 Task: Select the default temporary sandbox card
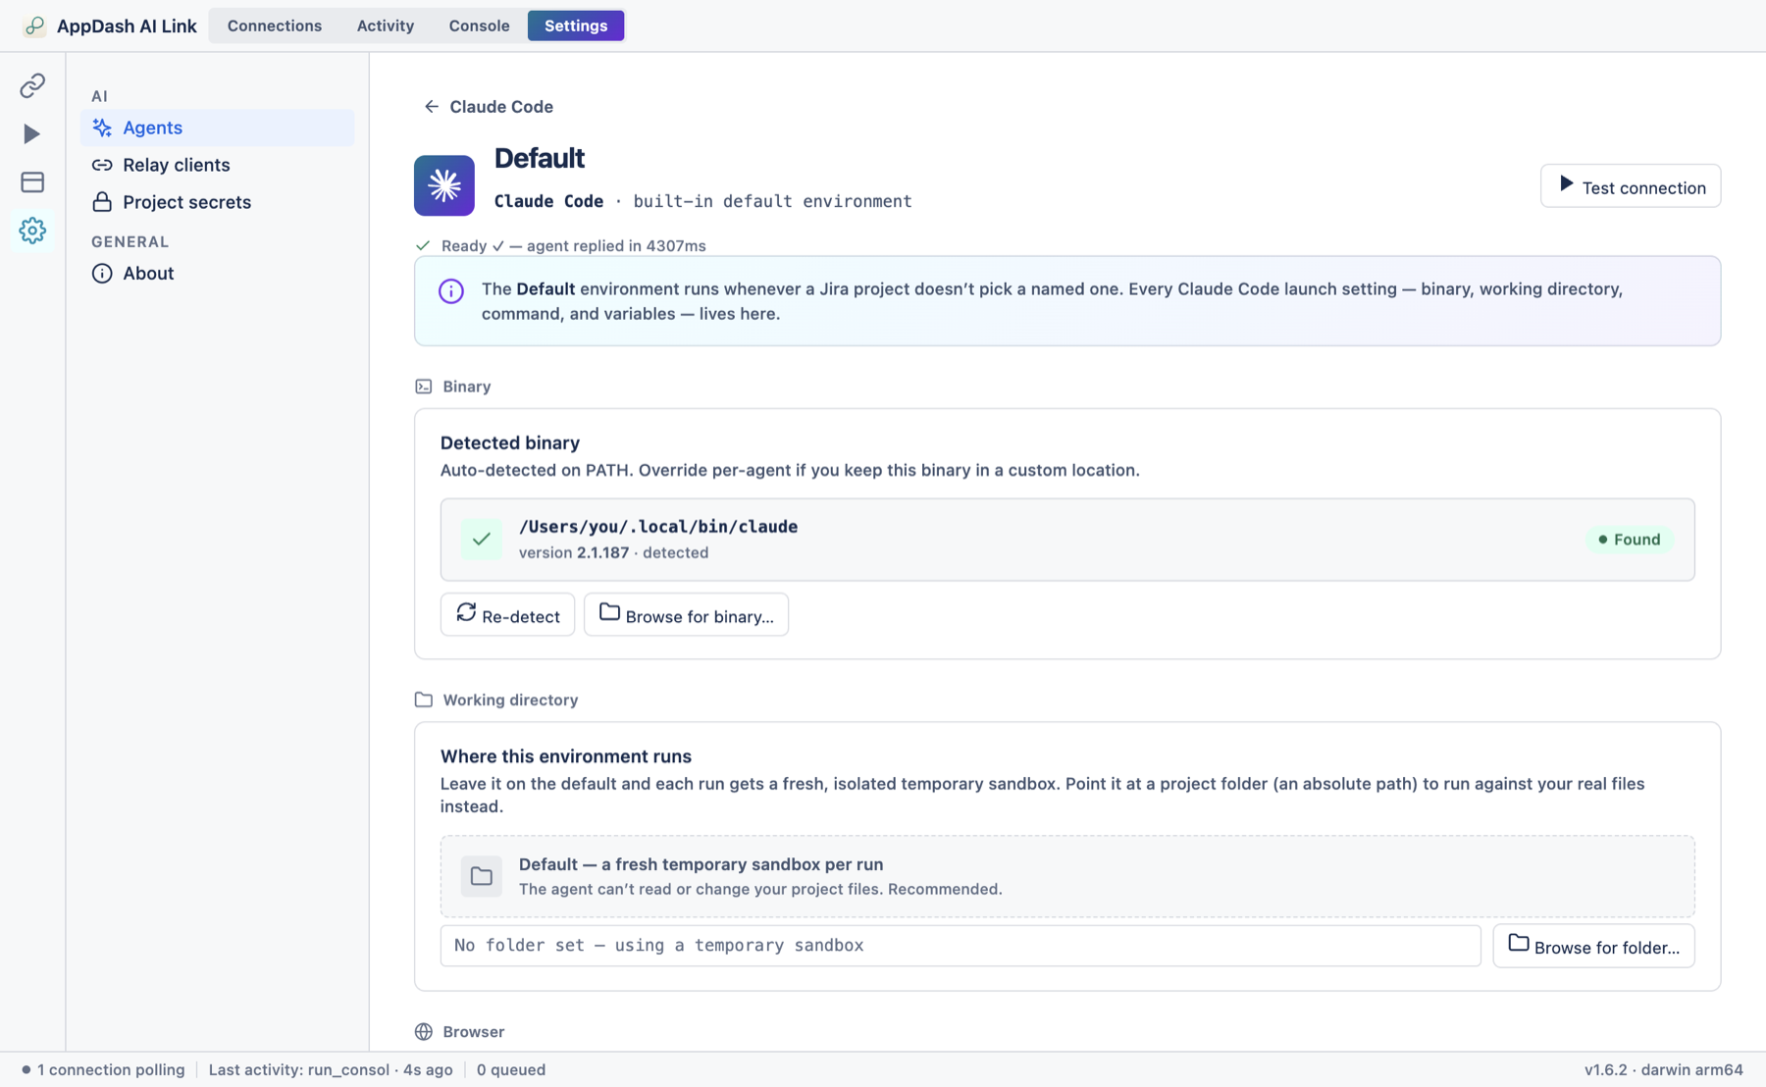(x=1067, y=876)
